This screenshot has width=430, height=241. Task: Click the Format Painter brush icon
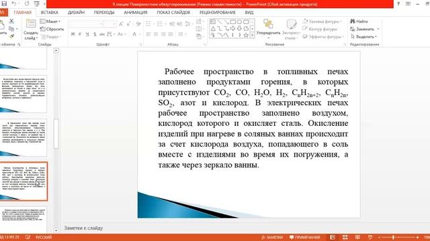point(11,36)
